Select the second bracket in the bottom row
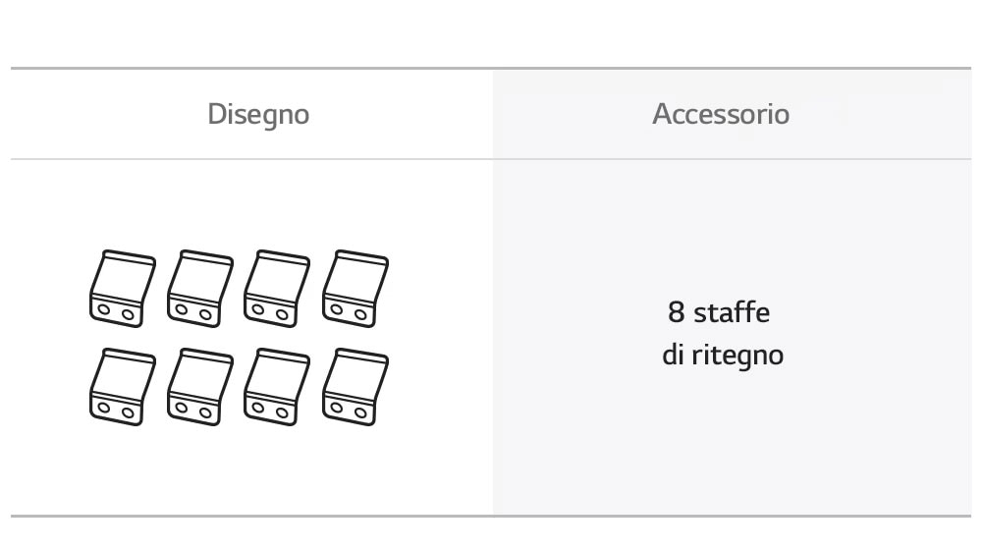Viewport: 982px width, 550px height. pyautogui.click(x=199, y=386)
